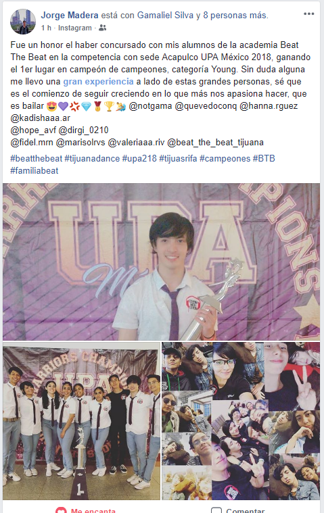Open the #tijuanadance hashtag

[x=92, y=159]
